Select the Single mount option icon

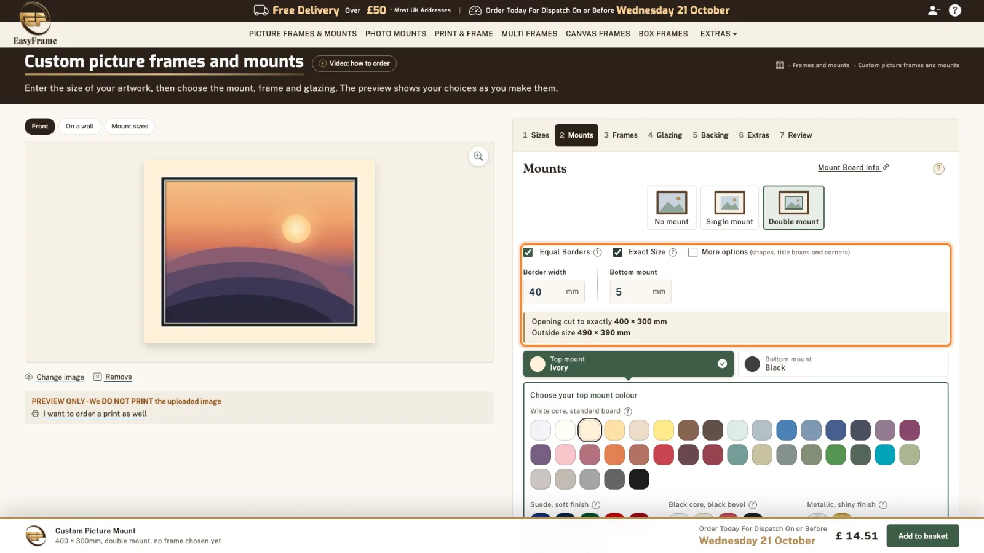[x=729, y=202]
